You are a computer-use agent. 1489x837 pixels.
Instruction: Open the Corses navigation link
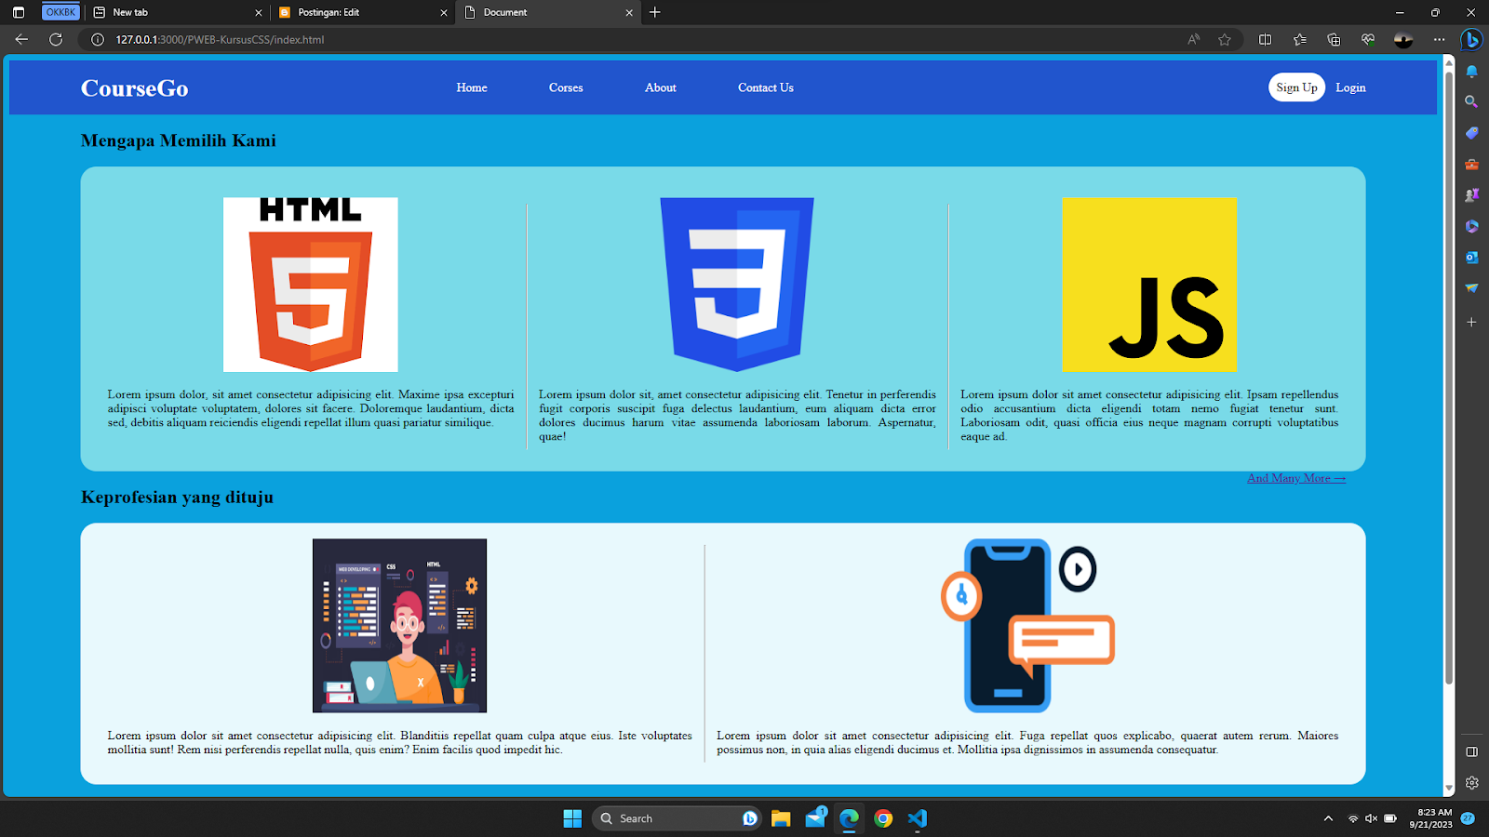(x=566, y=87)
